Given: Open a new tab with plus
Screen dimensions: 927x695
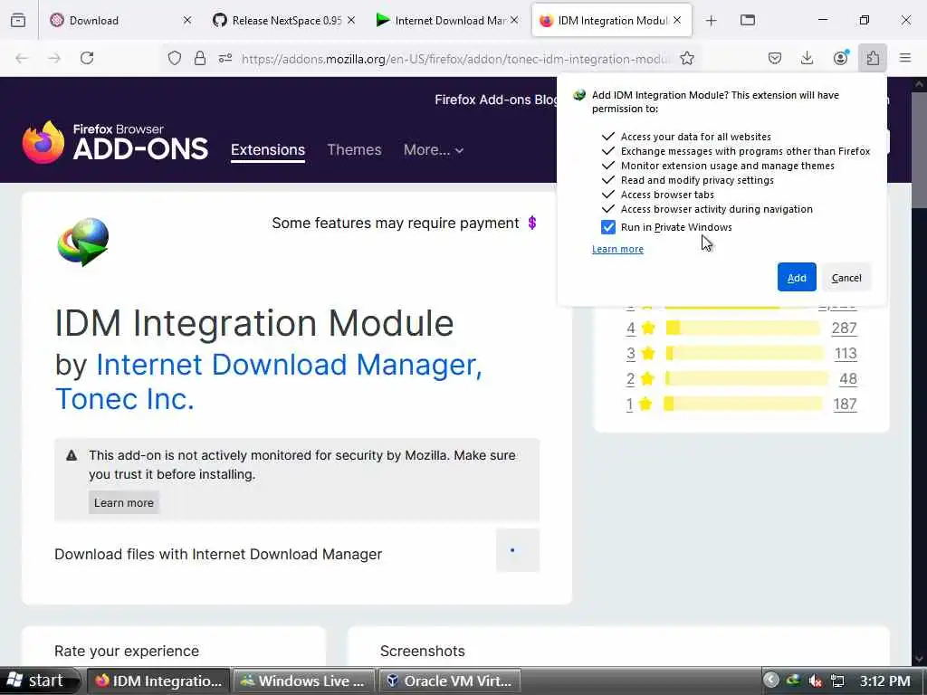Looking at the screenshot, I should 712,21.
